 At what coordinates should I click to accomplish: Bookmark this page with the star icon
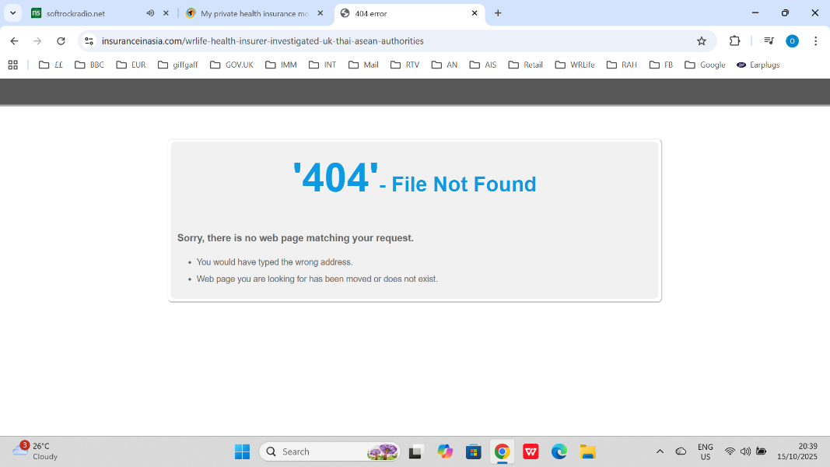click(701, 41)
